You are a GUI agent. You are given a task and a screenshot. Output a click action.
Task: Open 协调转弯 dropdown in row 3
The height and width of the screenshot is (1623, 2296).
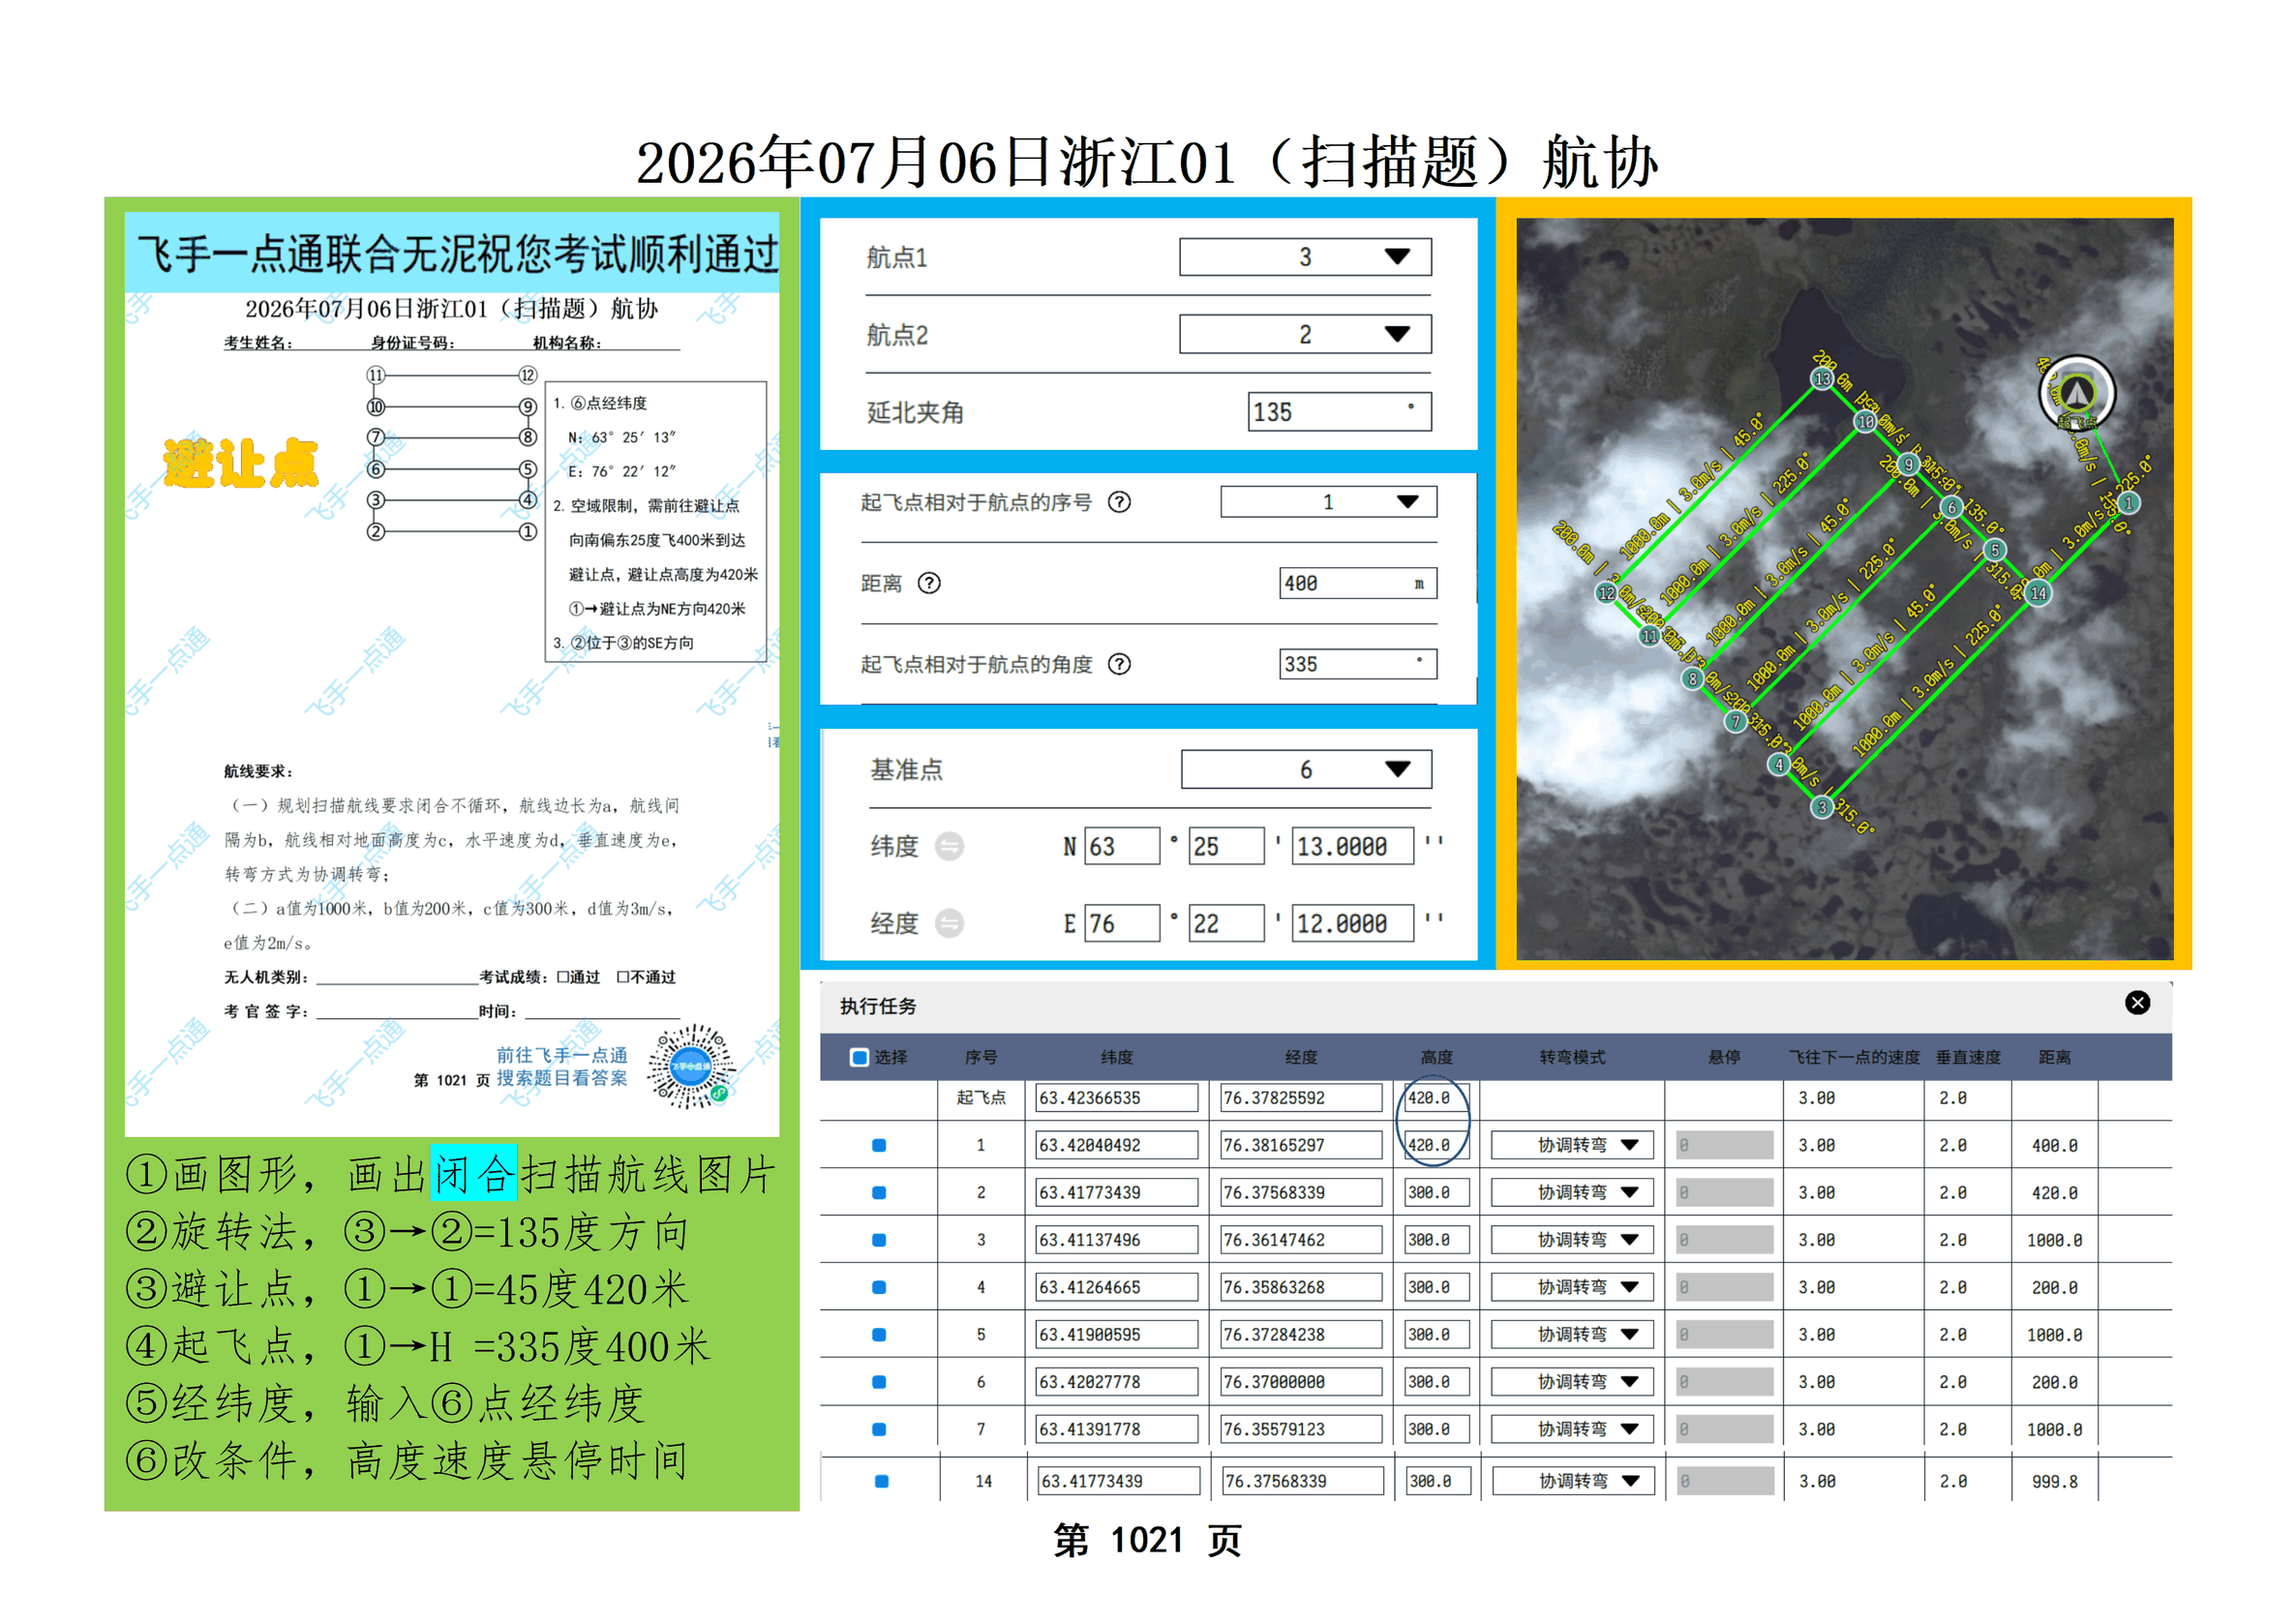(x=1572, y=1240)
